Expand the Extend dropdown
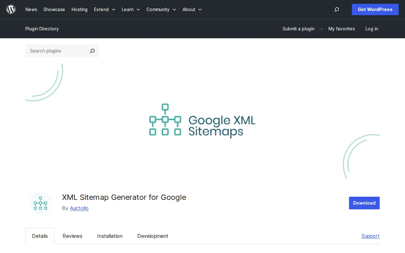405x253 pixels. (x=104, y=9)
